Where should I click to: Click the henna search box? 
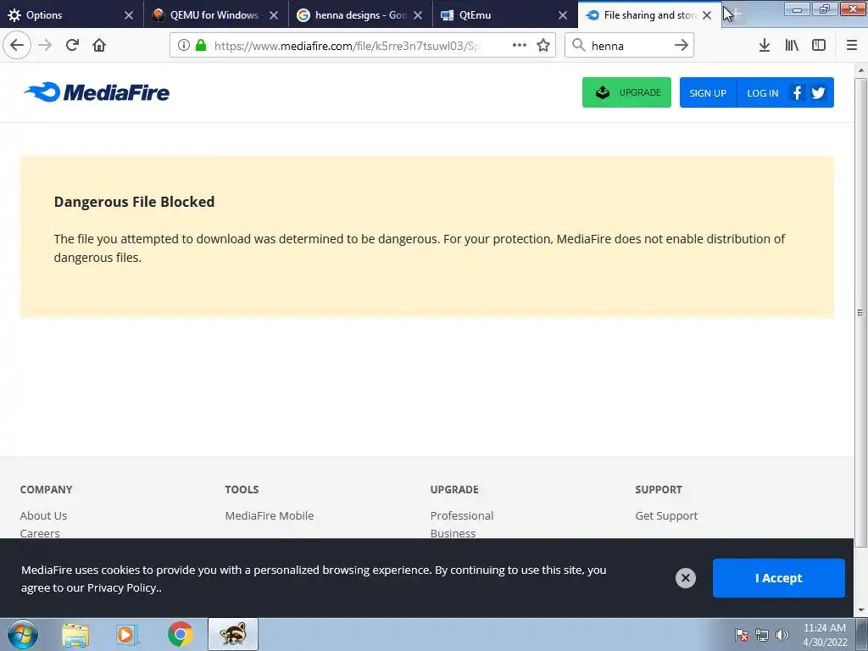629,46
